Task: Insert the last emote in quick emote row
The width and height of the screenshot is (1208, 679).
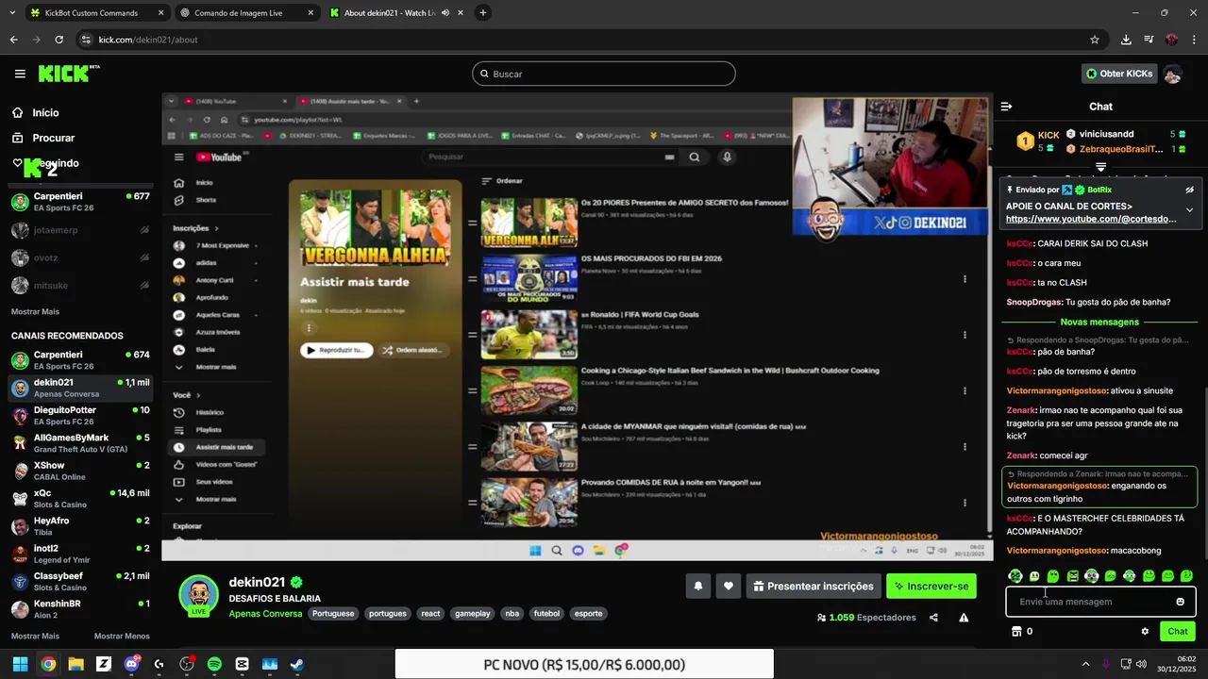Action: (x=1186, y=575)
